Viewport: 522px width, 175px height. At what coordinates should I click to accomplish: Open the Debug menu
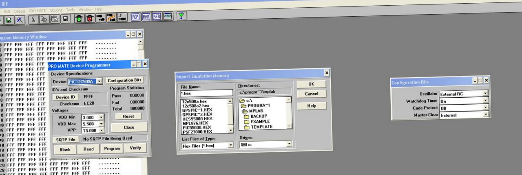point(20,11)
